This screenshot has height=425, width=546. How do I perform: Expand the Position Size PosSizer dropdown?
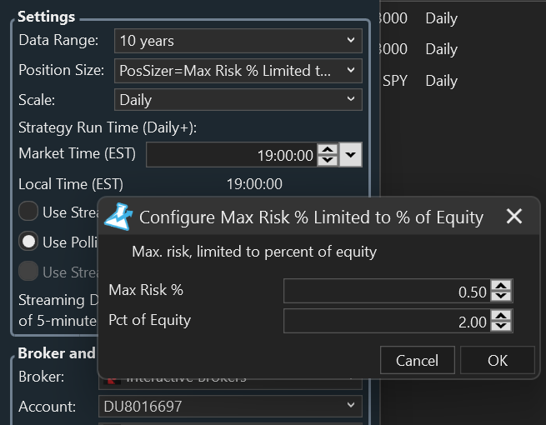point(238,70)
